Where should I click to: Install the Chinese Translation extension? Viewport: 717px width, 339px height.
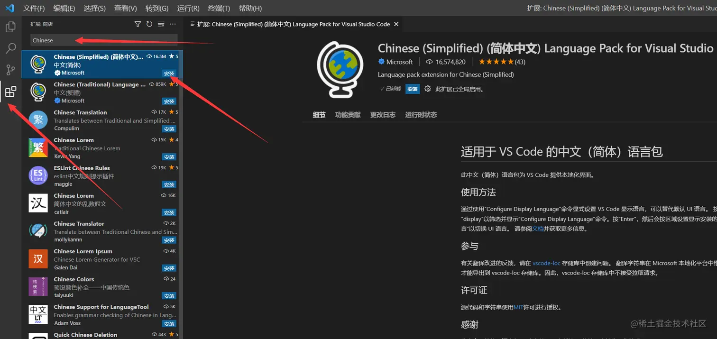(169, 129)
